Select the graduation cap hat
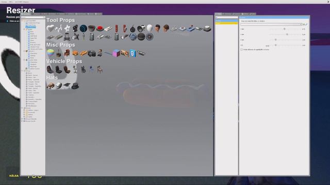The image size is (330, 185). [67, 86]
